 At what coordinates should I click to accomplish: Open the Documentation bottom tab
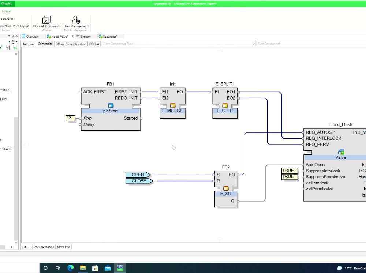point(44,247)
